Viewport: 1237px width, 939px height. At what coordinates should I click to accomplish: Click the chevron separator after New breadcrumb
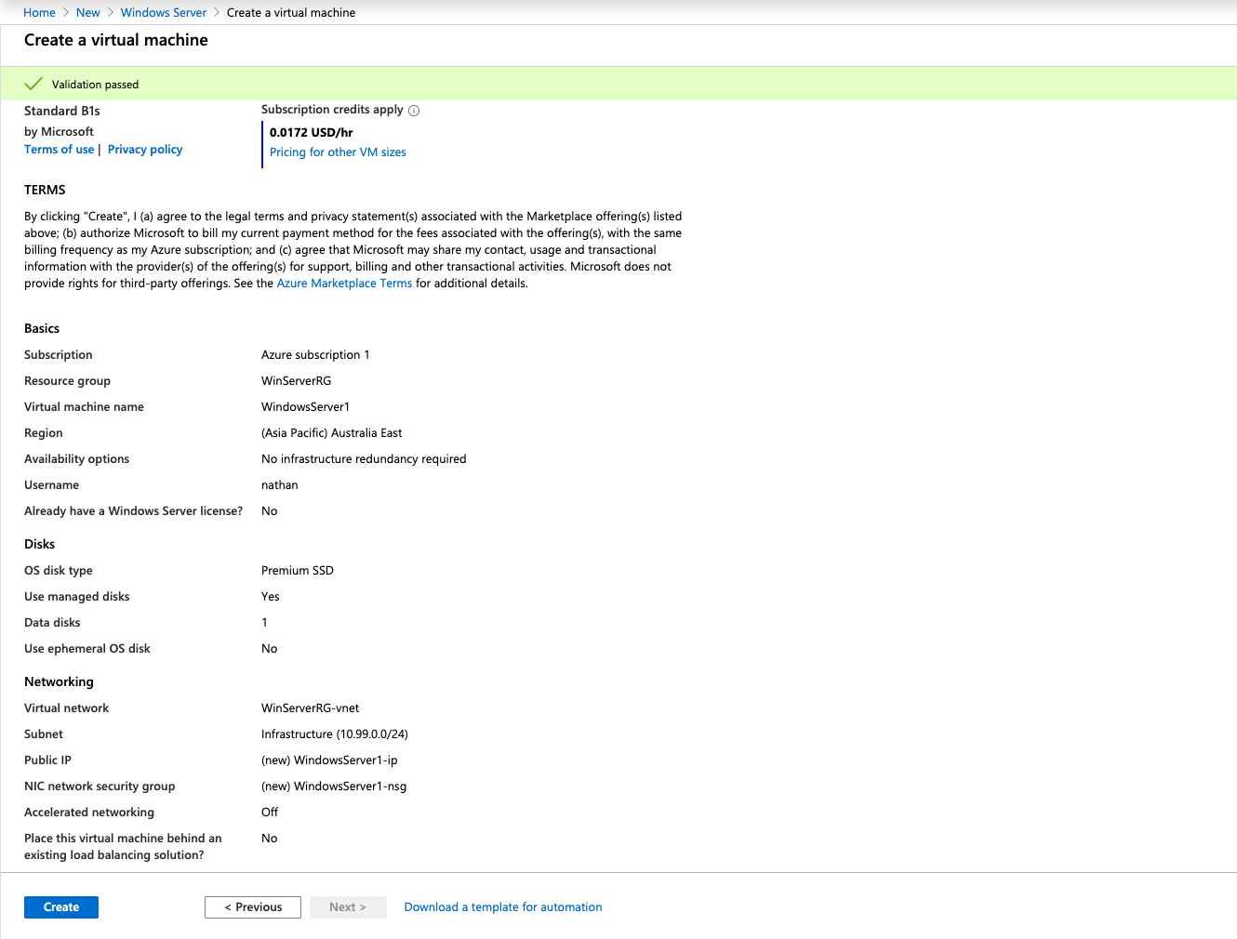(x=111, y=13)
